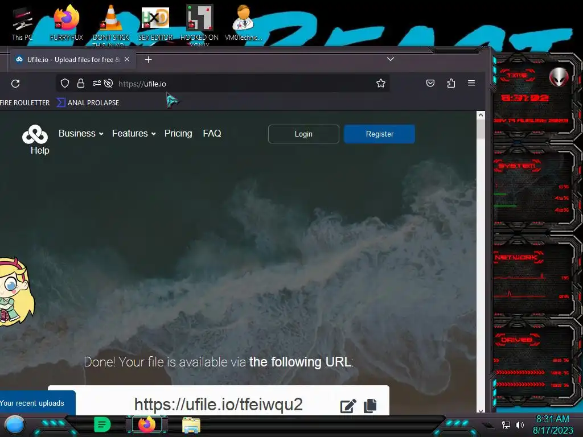The image size is (583, 437).
Task: Click the TIME gadget header
Action: pyautogui.click(x=517, y=76)
